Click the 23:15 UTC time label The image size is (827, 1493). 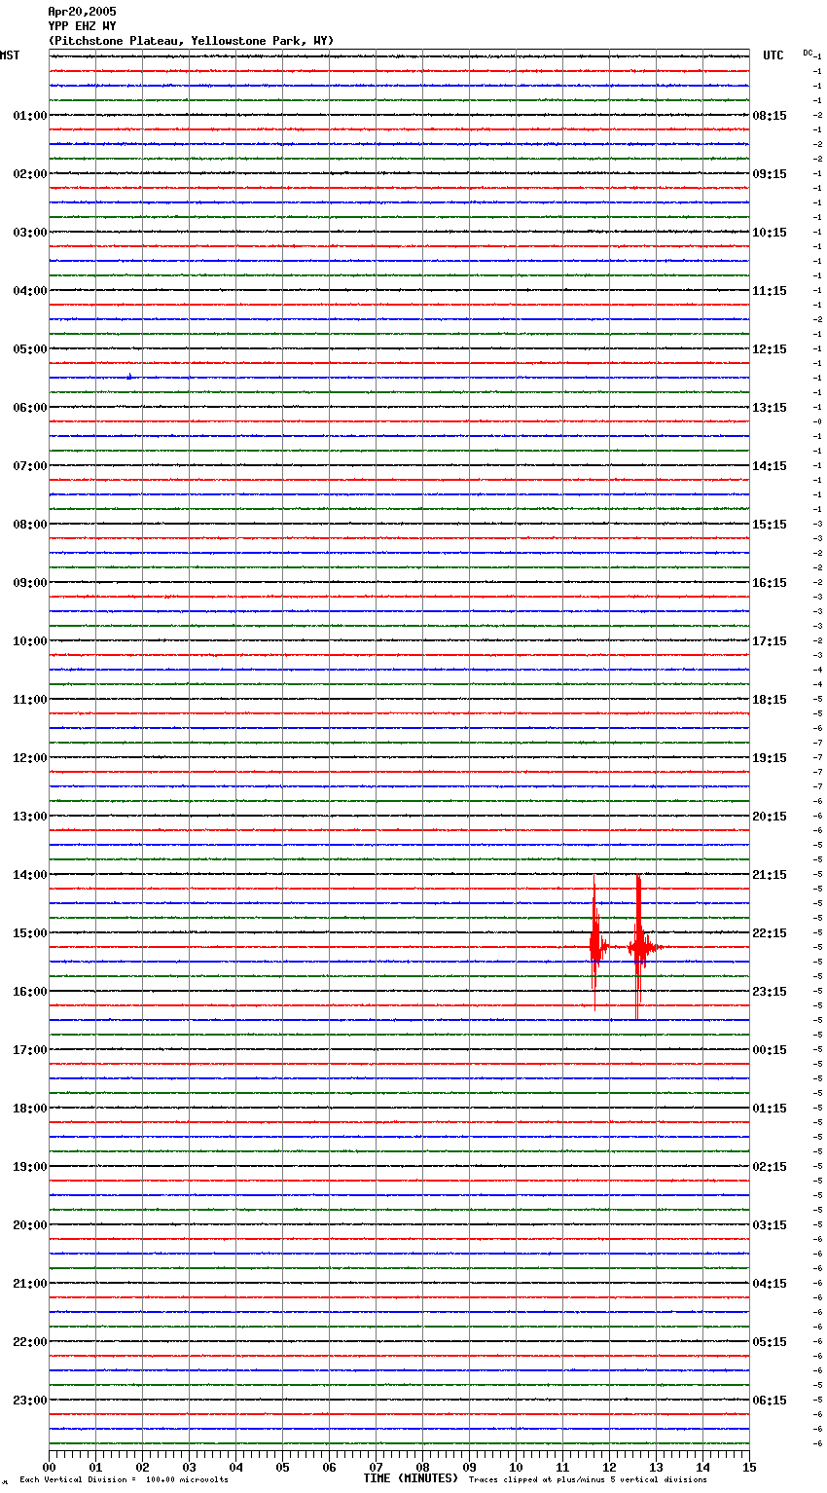[770, 992]
